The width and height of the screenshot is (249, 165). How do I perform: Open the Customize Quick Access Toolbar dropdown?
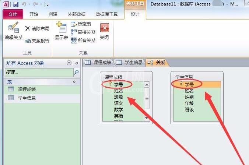coord(48,5)
